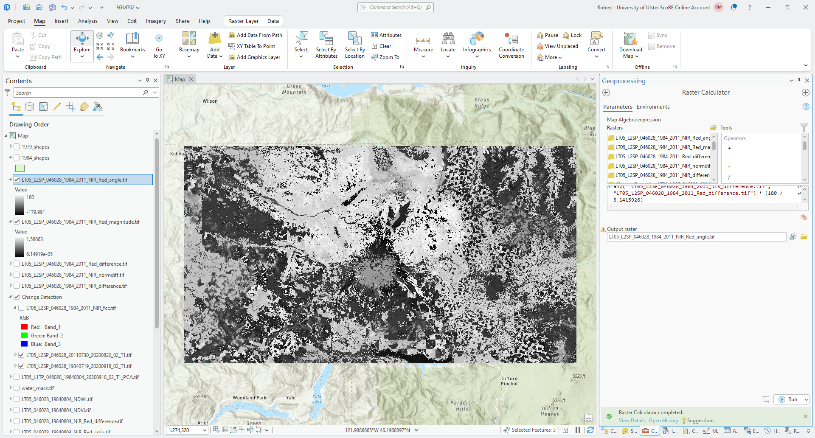Enable the 1979_shapes layer checkbox
This screenshot has width=815, height=438.
[x=17, y=147]
